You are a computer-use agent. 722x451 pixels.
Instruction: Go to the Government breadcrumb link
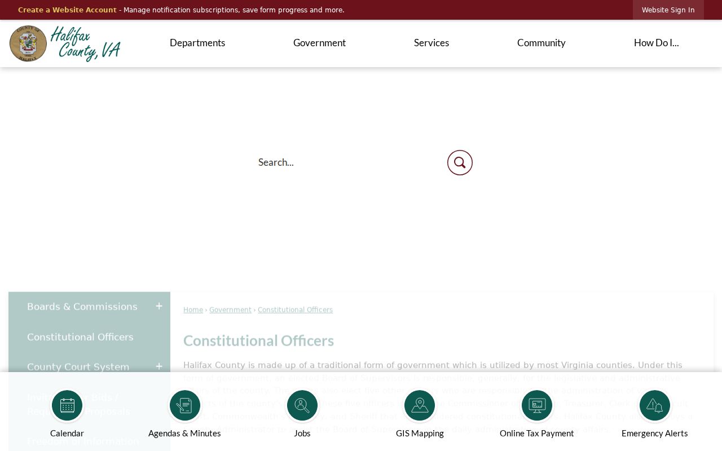230,310
